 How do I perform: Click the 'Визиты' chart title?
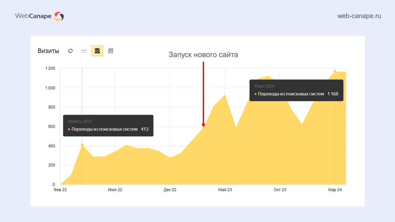[x=48, y=51]
